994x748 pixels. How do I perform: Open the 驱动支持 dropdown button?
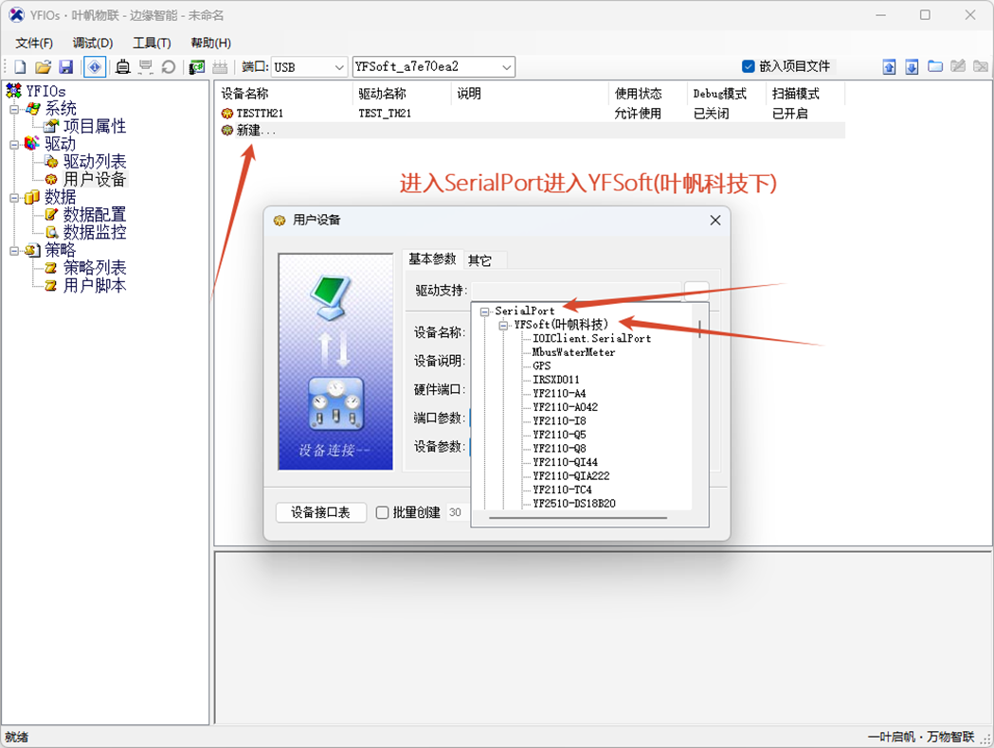pyautogui.click(x=696, y=291)
